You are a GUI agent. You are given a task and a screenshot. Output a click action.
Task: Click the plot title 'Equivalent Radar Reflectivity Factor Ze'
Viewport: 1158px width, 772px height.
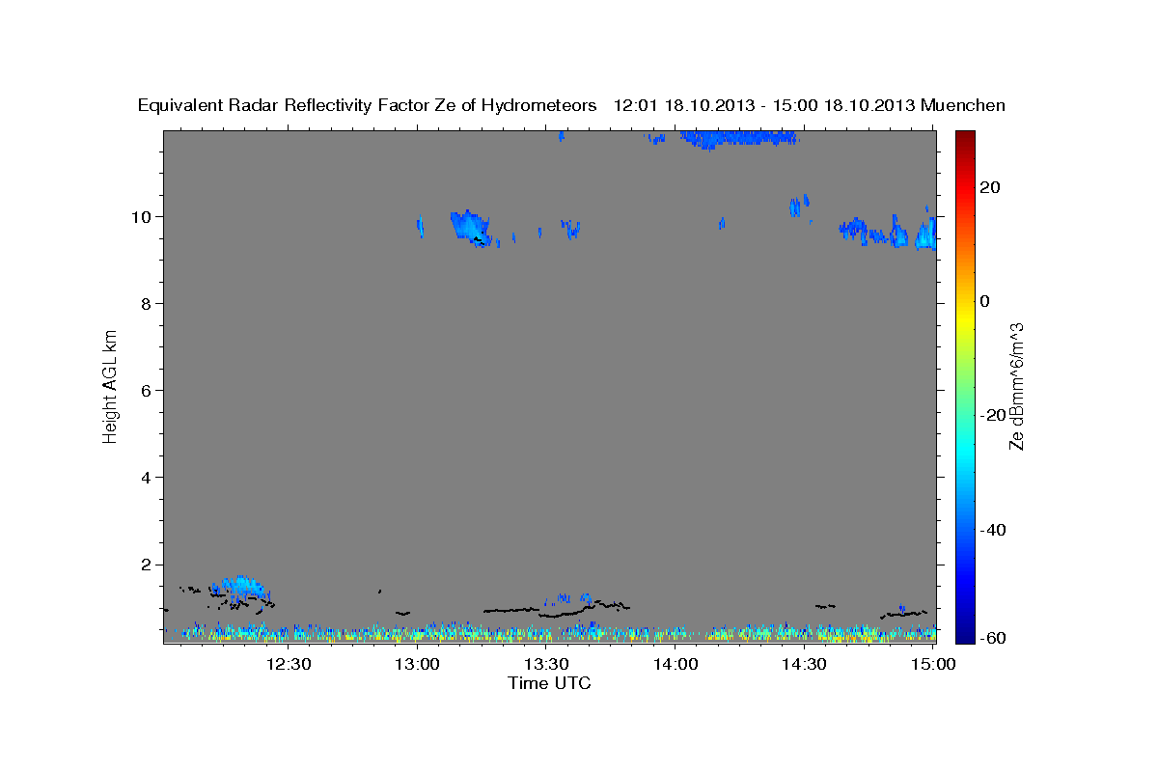point(296,106)
